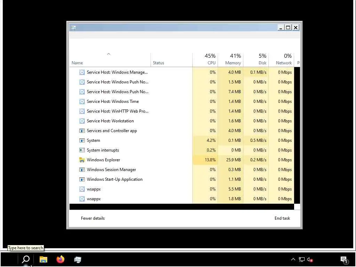Screen dimensions: 356x267
Task: Click the 1.6 MB memory value of Workstation
Action: [235, 121]
